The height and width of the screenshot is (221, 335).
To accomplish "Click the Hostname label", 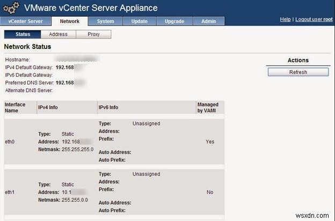I will [18, 60].
